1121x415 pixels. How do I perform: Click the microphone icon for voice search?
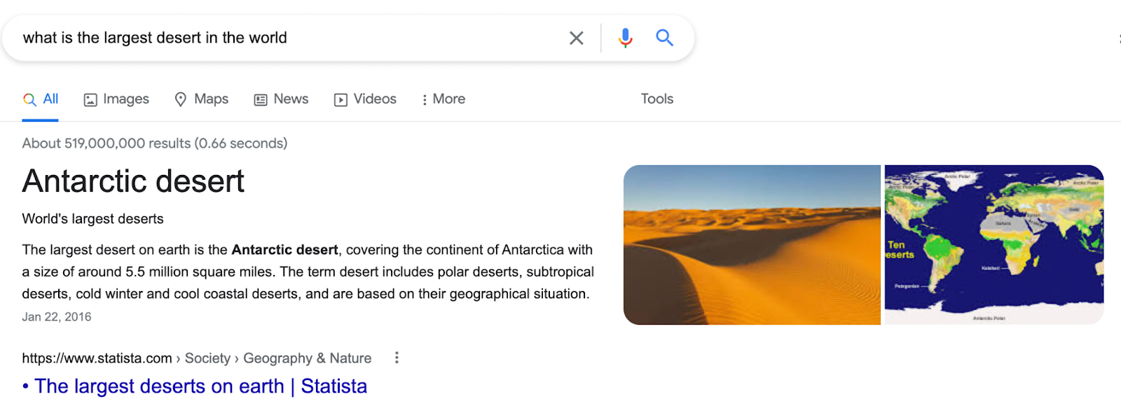pyautogui.click(x=624, y=38)
